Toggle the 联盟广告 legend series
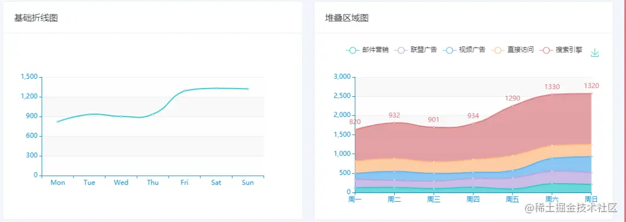Image resolution: width=626 pixels, height=222 pixels. 416,50
